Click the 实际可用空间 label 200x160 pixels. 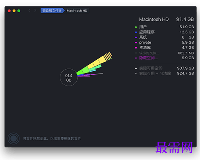tap(151, 68)
